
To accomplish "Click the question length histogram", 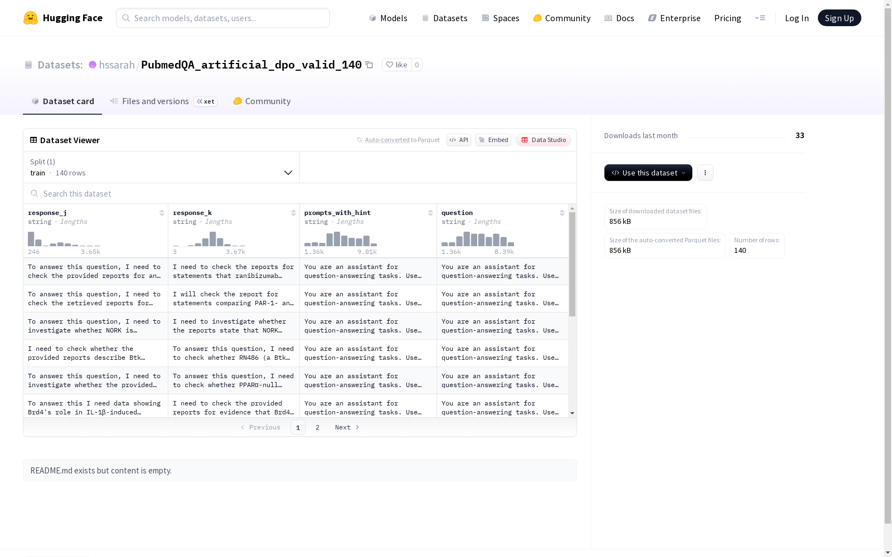I will [478, 238].
